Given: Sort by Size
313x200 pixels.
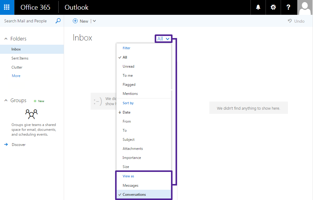Looking at the screenshot, I should point(144,167).
